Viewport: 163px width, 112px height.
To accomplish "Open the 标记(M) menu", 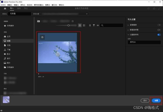I will [x=30, y=5].
